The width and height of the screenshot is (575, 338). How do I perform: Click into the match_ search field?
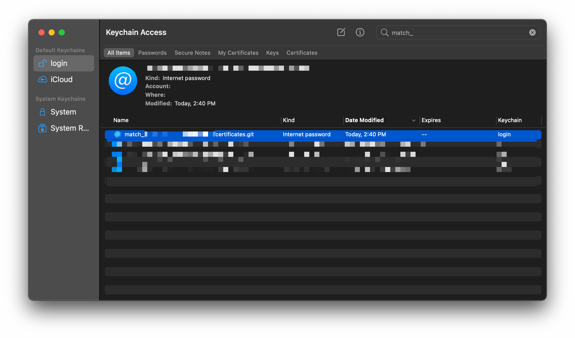point(456,33)
